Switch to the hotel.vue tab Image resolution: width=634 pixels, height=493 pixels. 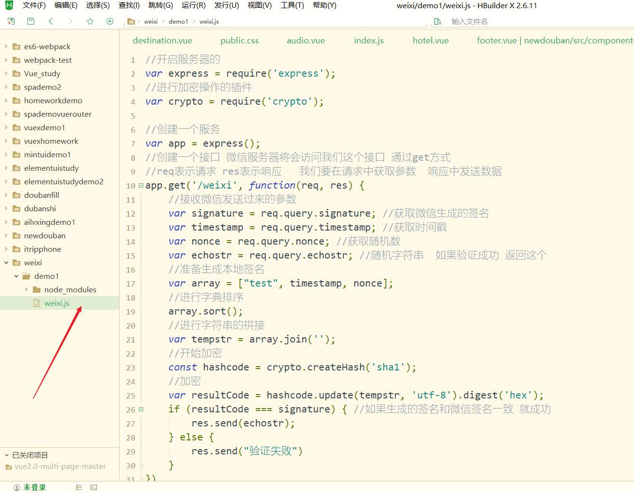coord(431,41)
